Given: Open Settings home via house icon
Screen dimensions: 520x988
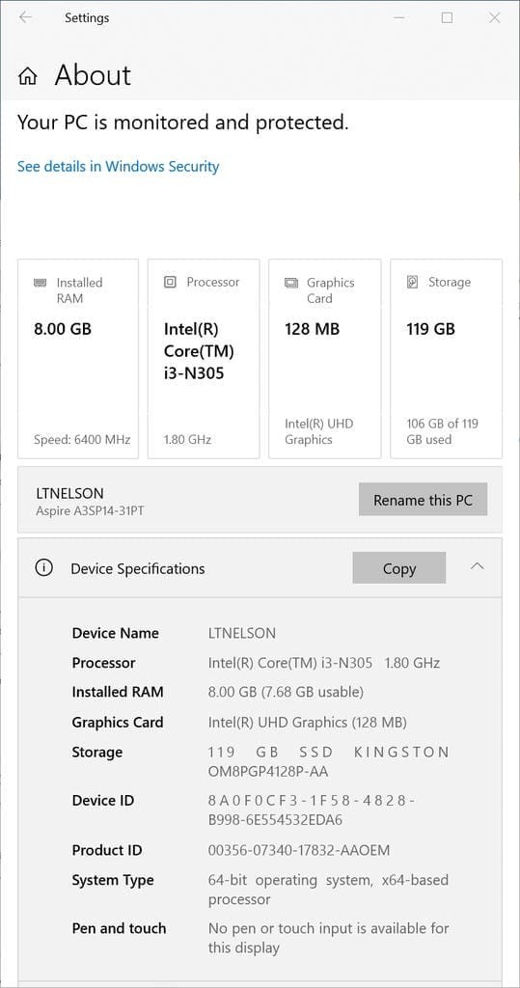Looking at the screenshot, I should tap(27, 77).
